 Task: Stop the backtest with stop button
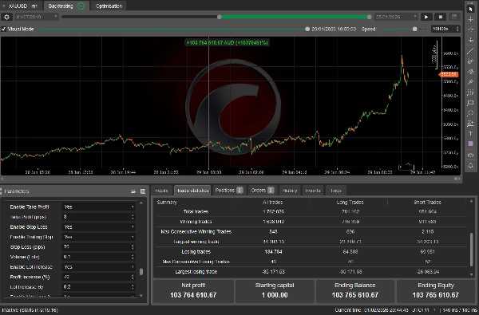(440, 17)
